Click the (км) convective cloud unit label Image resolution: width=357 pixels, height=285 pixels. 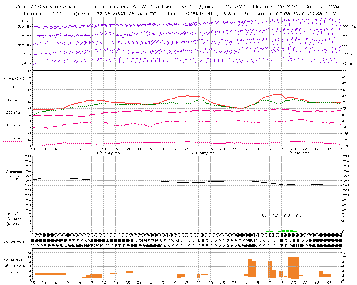coord(15,271)
